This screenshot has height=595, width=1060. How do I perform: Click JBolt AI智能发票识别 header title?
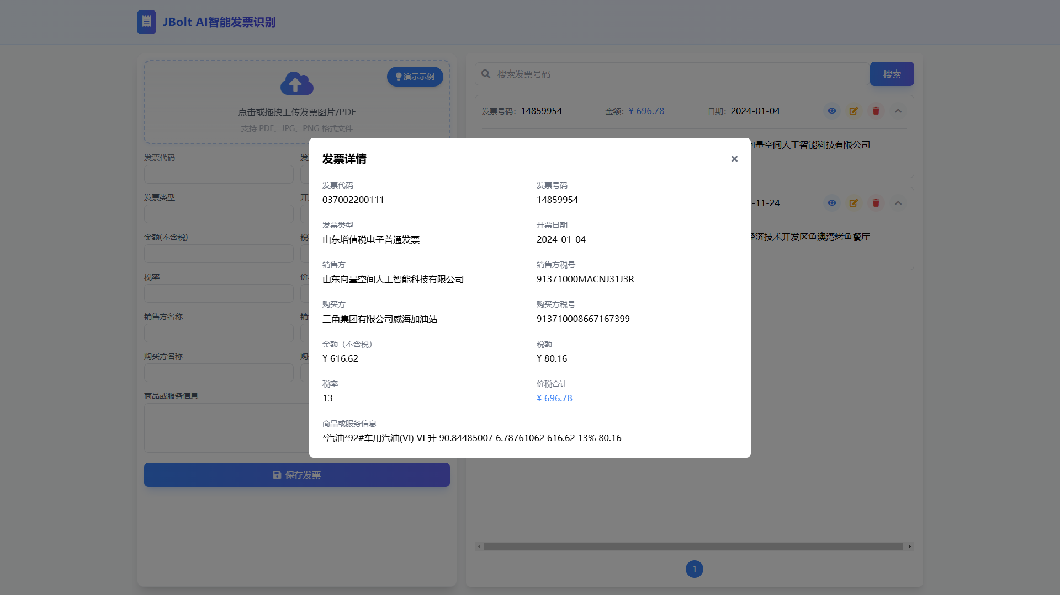coord(219,22)
